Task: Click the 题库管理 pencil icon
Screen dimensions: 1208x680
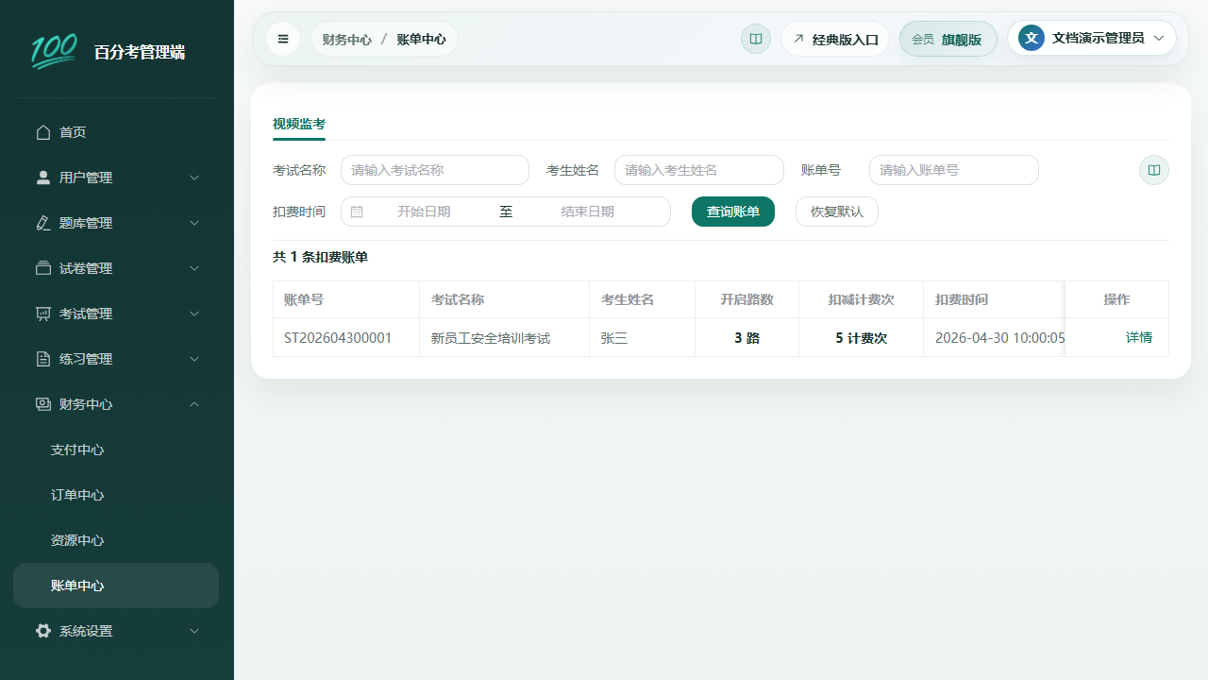Action: (x=43, y=223)
